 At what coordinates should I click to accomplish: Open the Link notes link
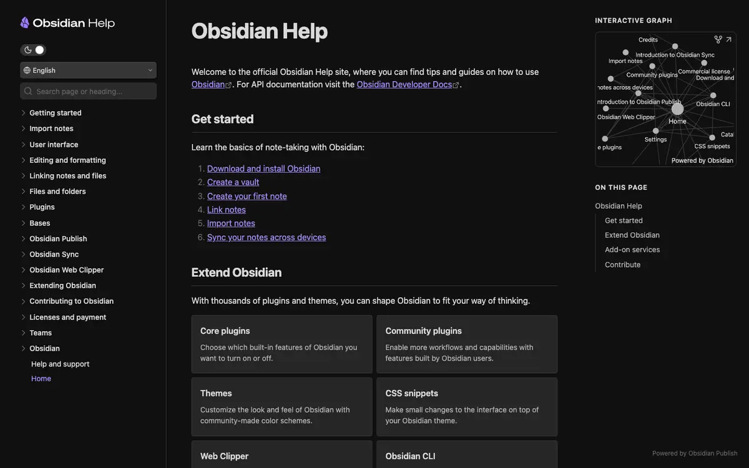227,210
